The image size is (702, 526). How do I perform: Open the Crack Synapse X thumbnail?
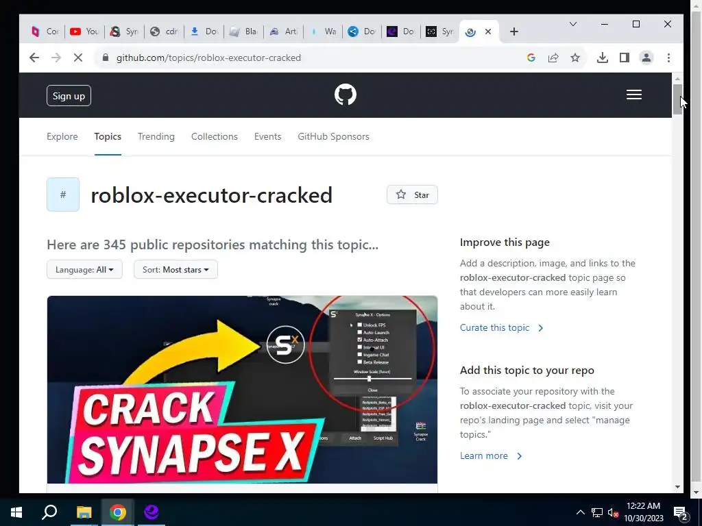(x=242, y=389)
